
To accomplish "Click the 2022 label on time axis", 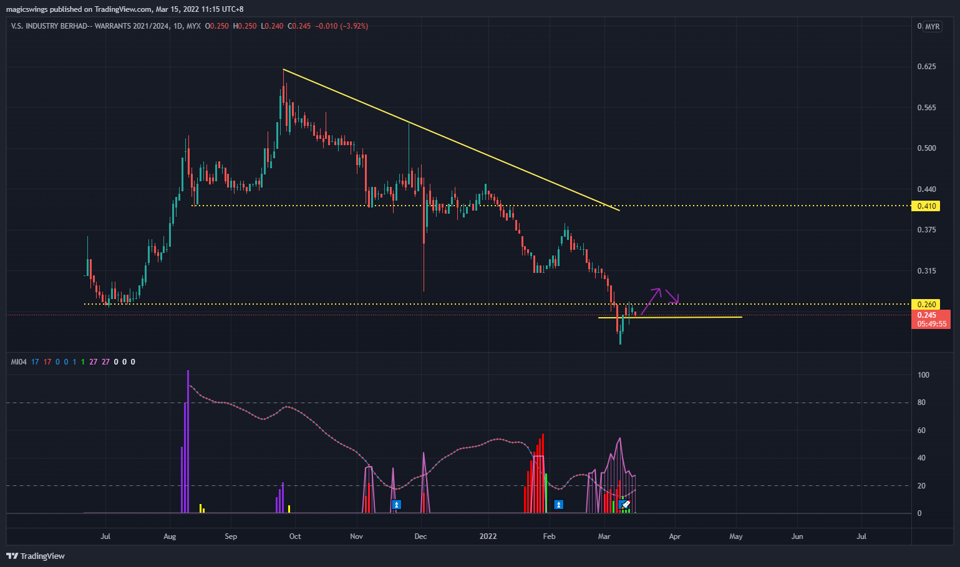I will [488, 536].
